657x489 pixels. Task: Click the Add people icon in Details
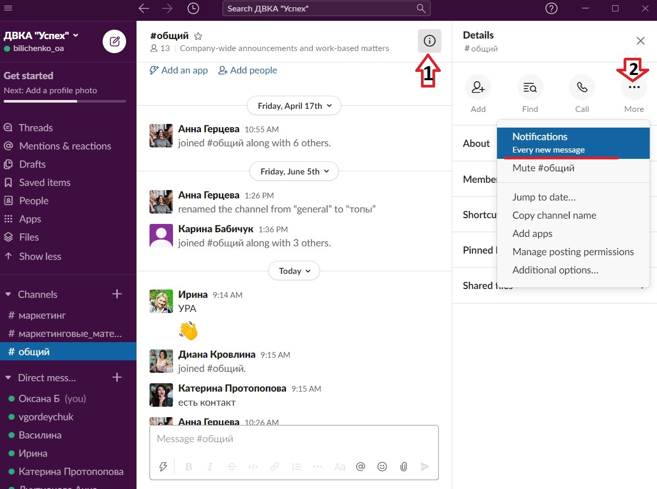478,87
